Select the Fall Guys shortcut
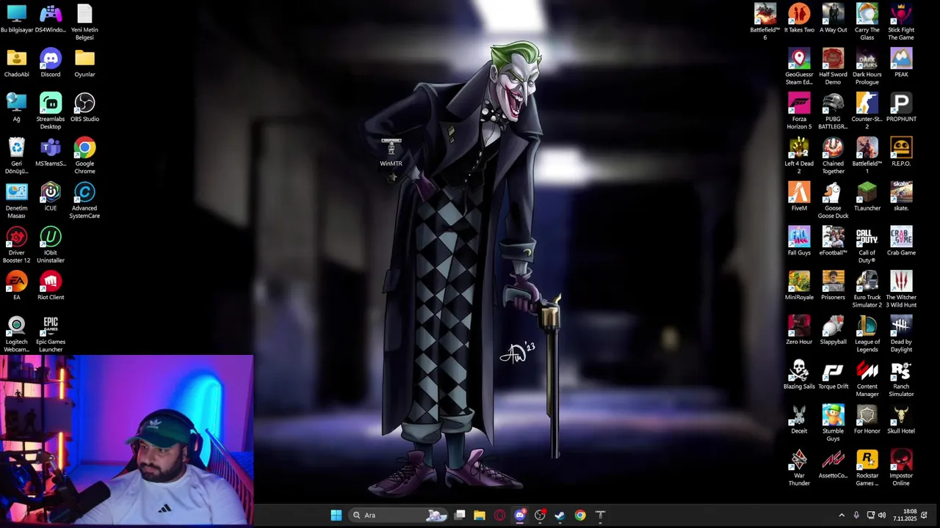Screen dimensions: 940x528 (799, 242)
